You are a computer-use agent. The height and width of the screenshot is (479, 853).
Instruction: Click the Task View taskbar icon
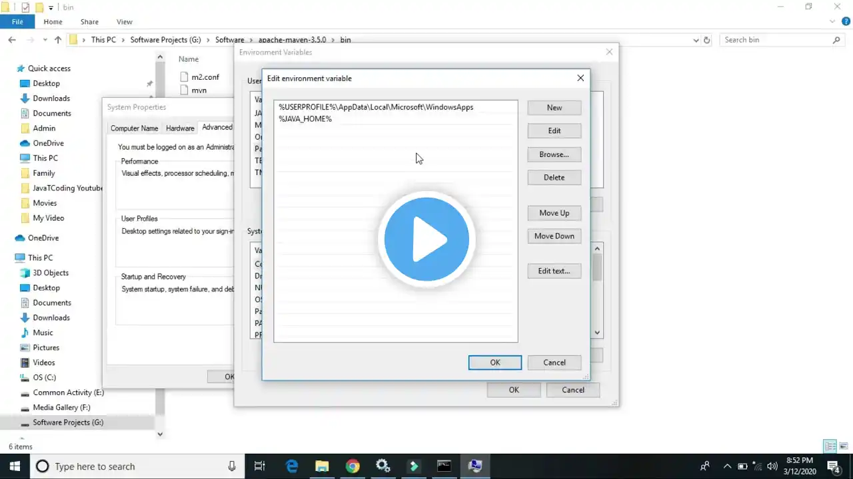(260, 466)
